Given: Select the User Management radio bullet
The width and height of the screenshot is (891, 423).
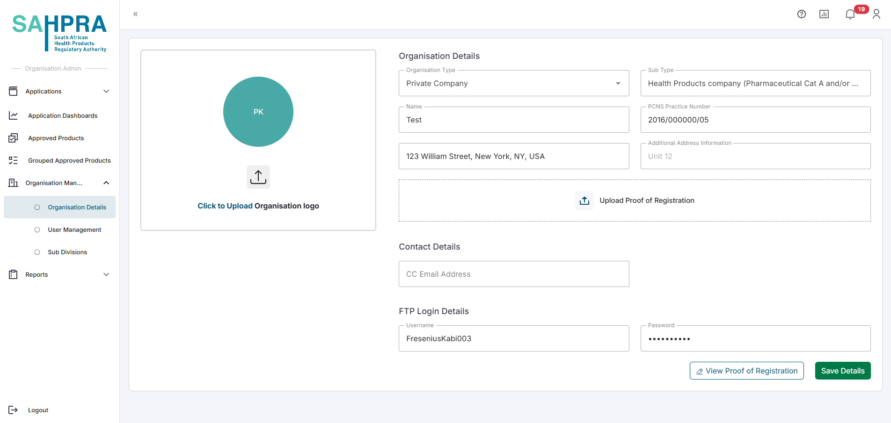Looking at the screenshot, I should pos(37,229).
